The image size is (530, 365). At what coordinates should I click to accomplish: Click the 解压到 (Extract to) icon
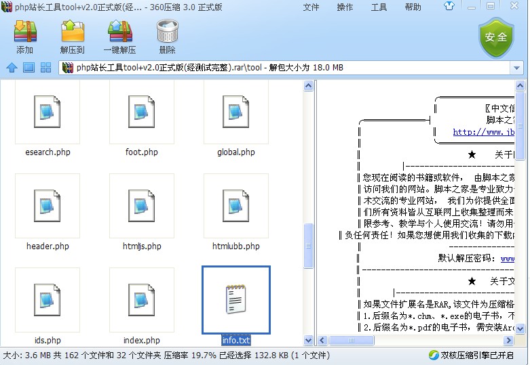(x=73, y=37)
